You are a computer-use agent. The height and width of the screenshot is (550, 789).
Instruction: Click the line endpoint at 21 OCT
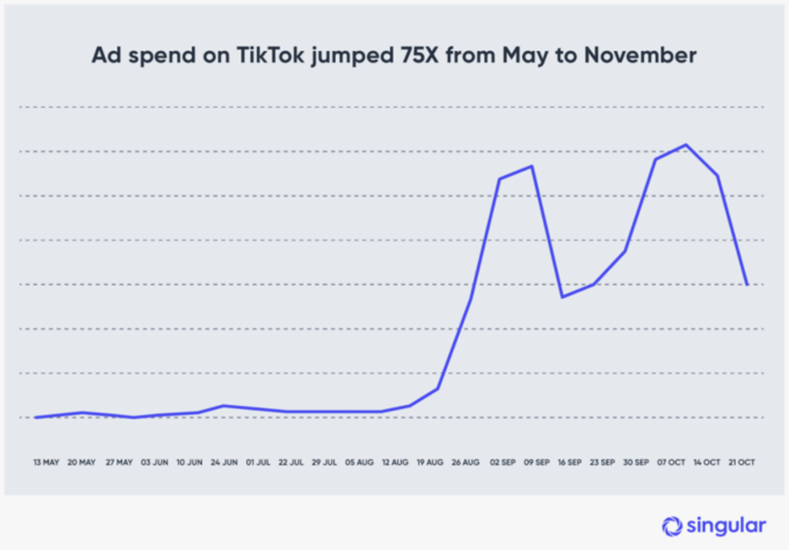tap(747, 284)
